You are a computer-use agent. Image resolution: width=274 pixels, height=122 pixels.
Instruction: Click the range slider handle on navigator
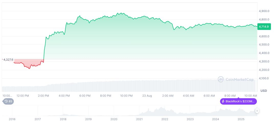(x=257, y=111)
